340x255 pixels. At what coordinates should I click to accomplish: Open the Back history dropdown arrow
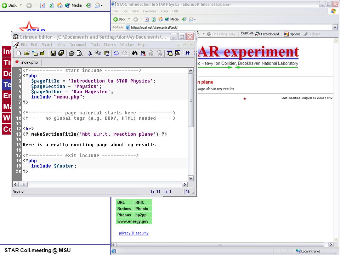click(129, 19)
